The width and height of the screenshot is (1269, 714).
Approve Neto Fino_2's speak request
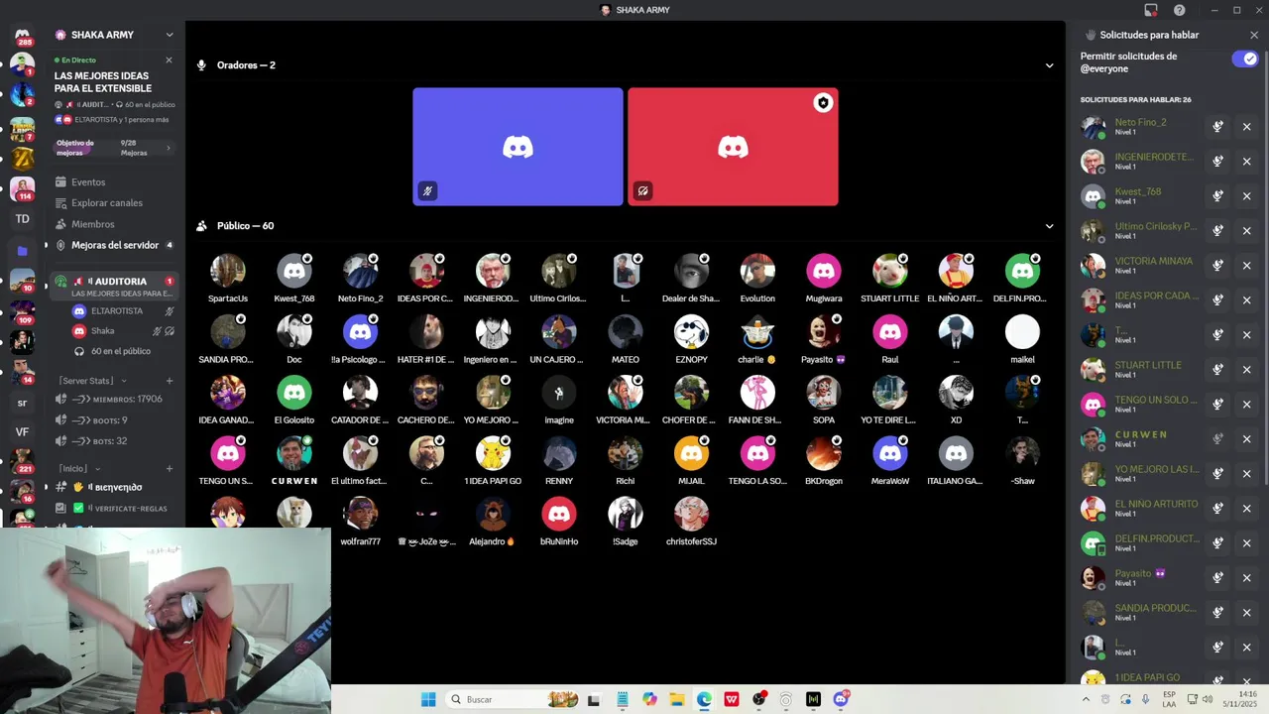pos(1217,127)
